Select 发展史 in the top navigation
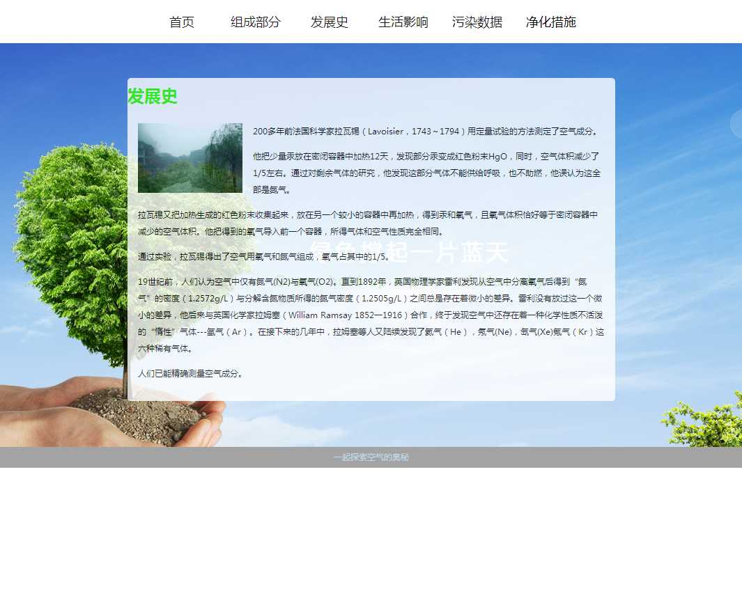Screen dimensions: 742x591 330,22
